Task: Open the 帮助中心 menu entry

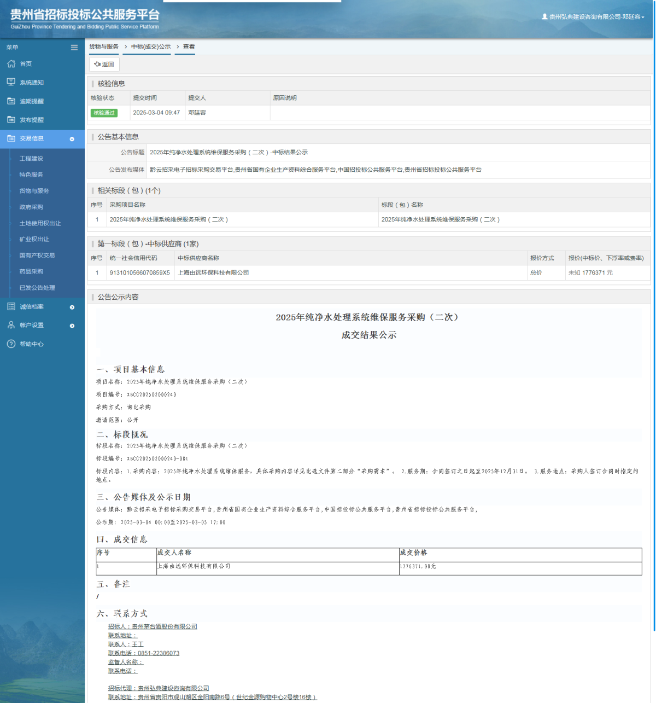Action: tap(32, 344)
